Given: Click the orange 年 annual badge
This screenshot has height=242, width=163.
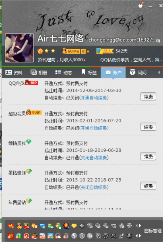Looking at the screenshot, I should [x=83, y=51].
